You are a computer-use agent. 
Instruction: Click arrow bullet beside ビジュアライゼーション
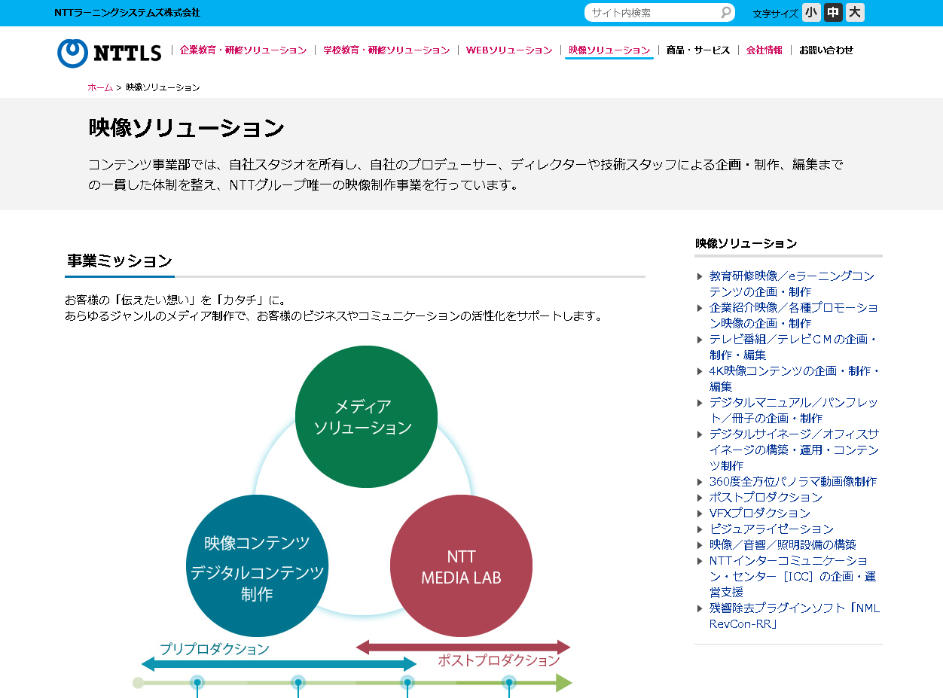(x=700, y=529)
